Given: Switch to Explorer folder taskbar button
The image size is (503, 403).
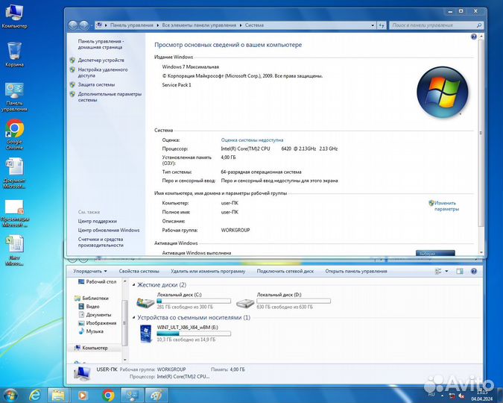Looking at the screenshot, I should pyautogui.click(x=58, y=395).
